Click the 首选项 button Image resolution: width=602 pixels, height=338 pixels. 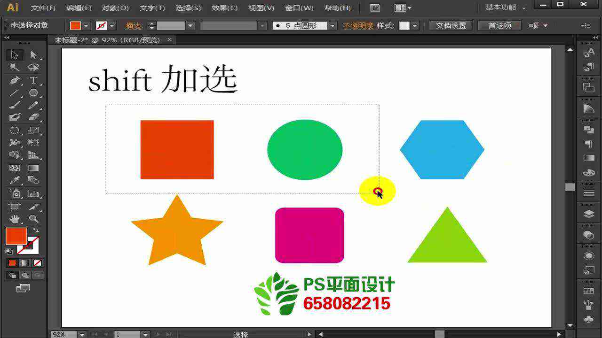(499, 26)
